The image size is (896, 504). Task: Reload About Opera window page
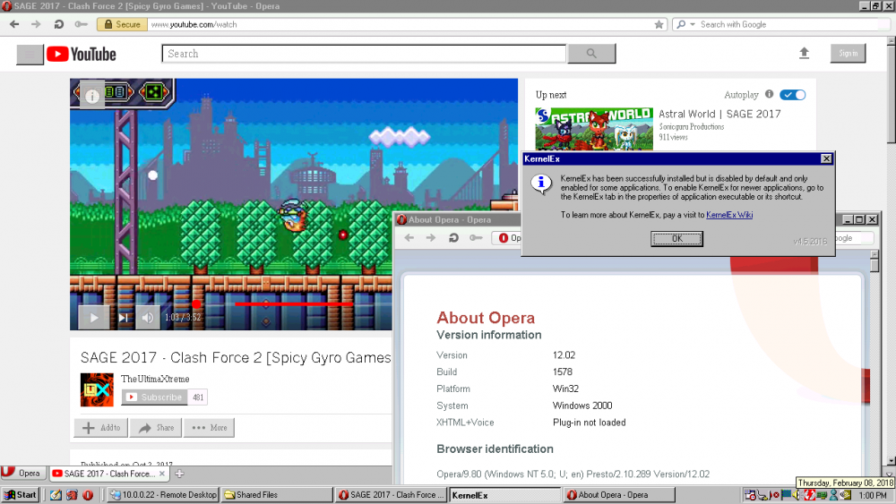[x=453, y=238]
